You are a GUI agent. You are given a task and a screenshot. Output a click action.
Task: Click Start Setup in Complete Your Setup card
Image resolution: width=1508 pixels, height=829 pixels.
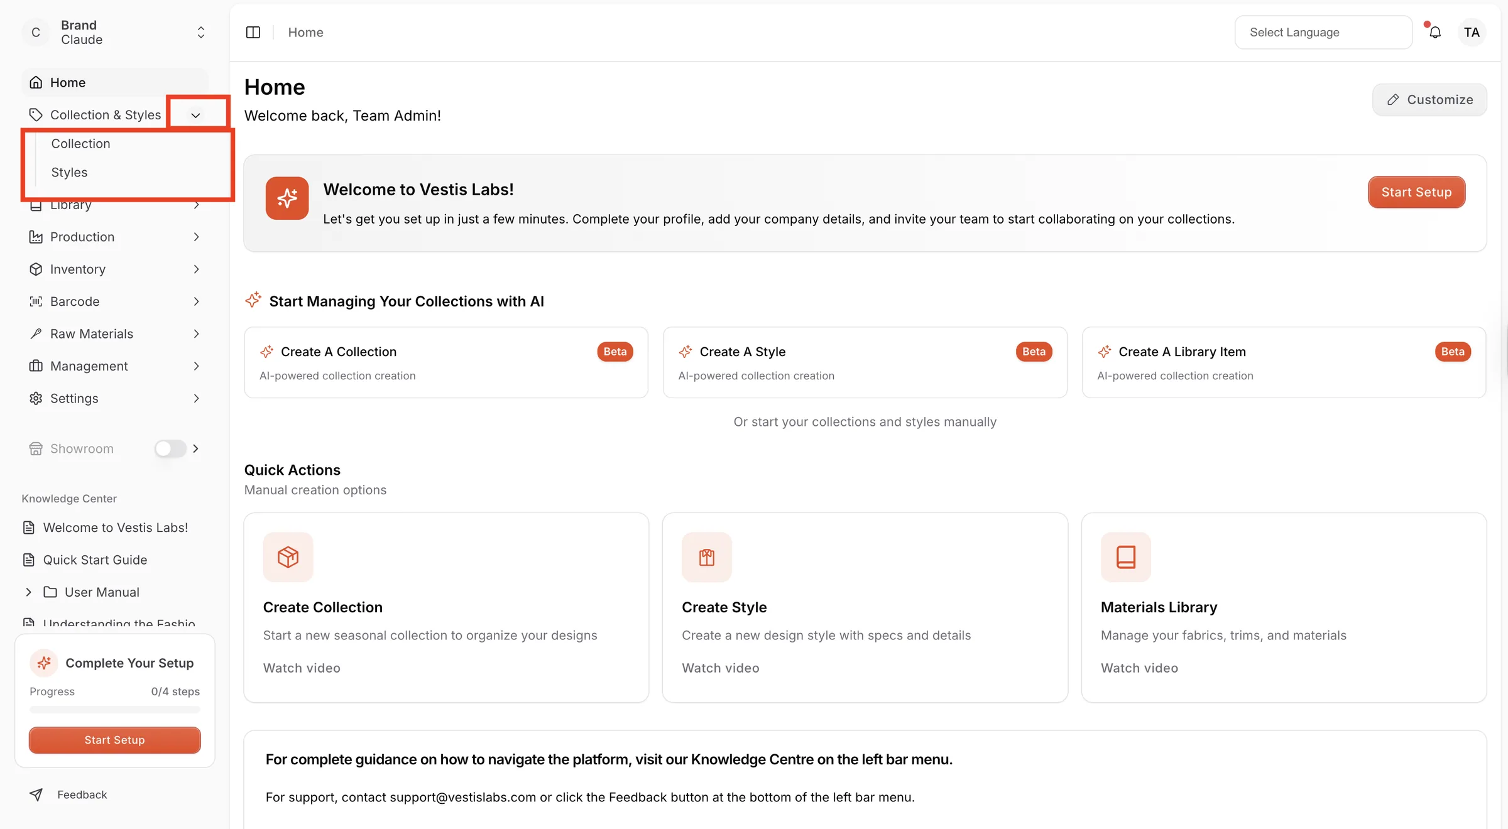click(x=115, y=740)
